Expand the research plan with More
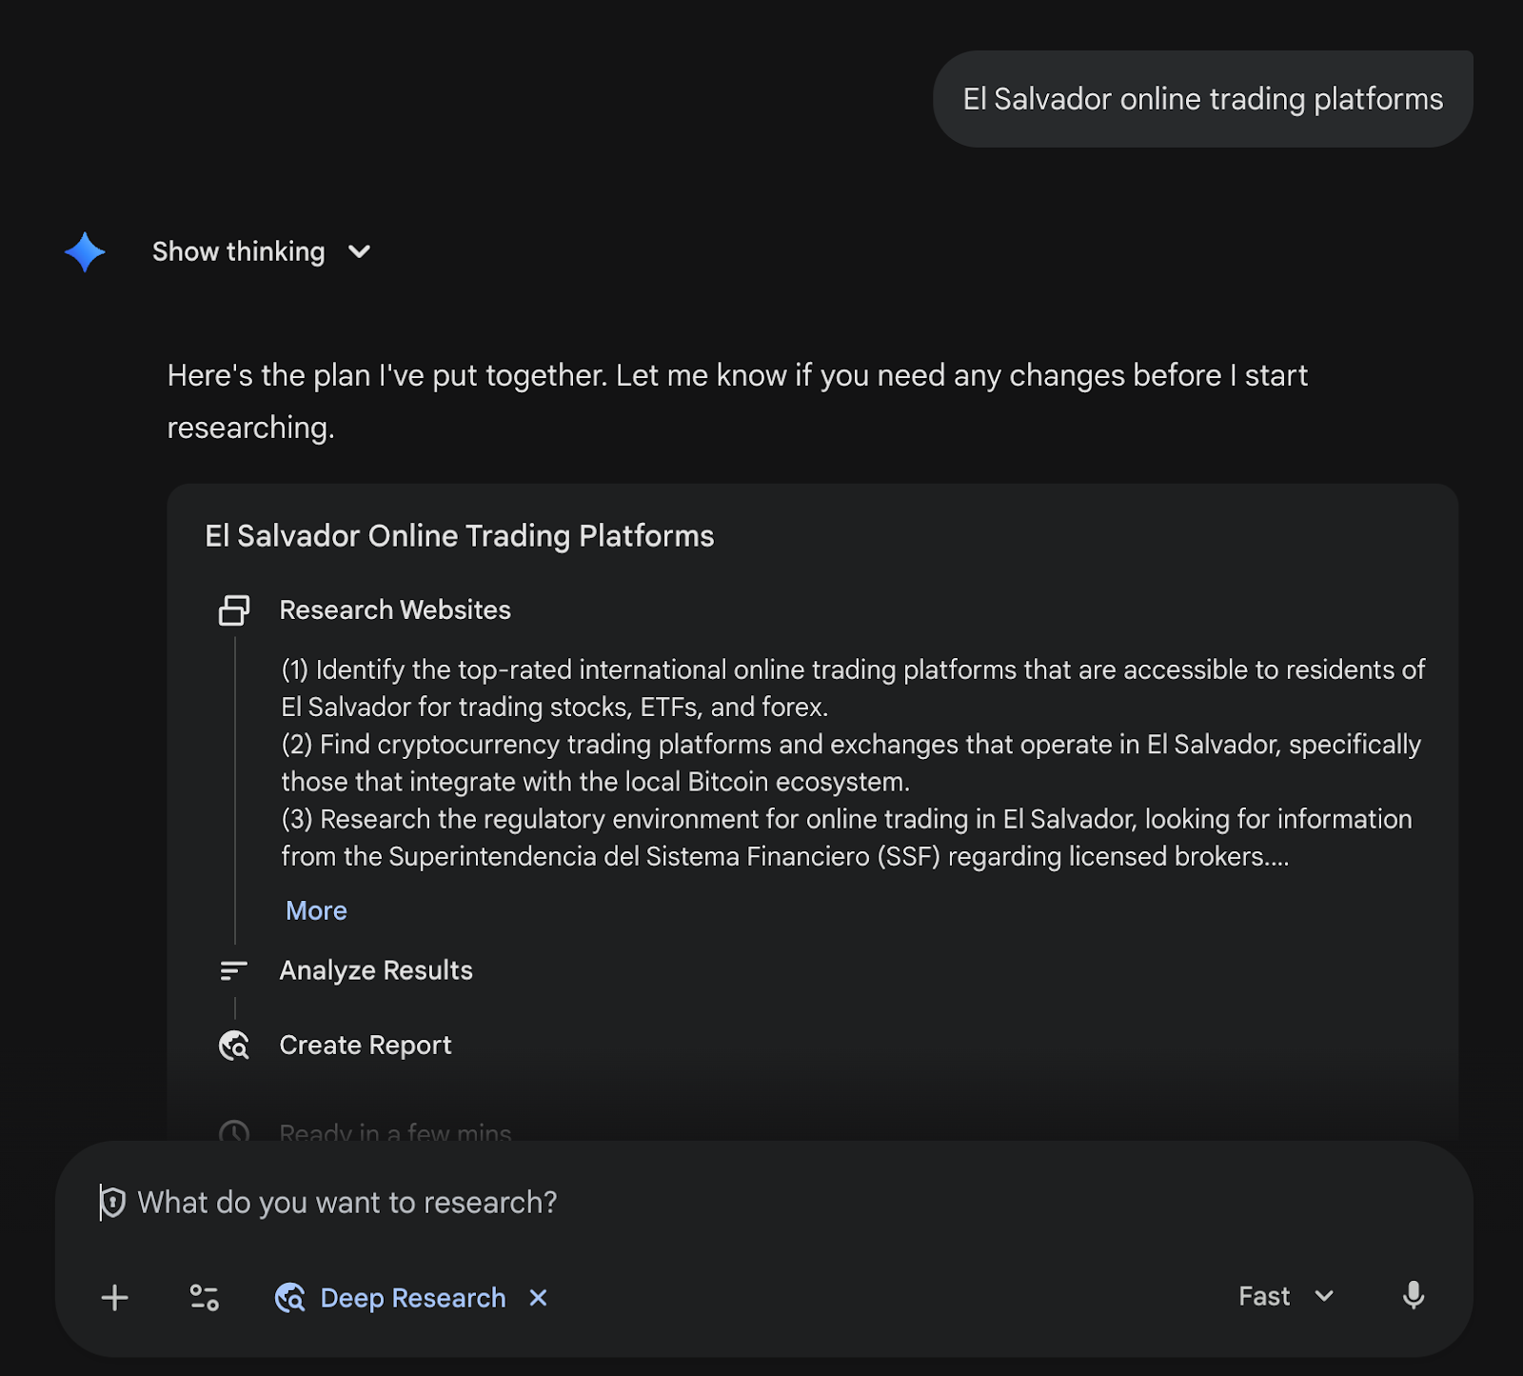This screenshot has height=1376, width=1523. pyautogui.click(x=316, y=911)
